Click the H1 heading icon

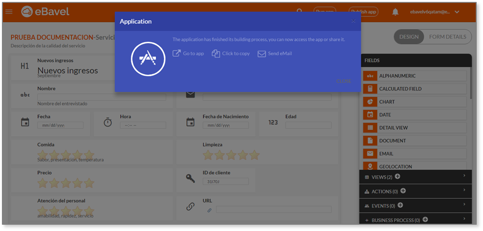click(25, 66)
